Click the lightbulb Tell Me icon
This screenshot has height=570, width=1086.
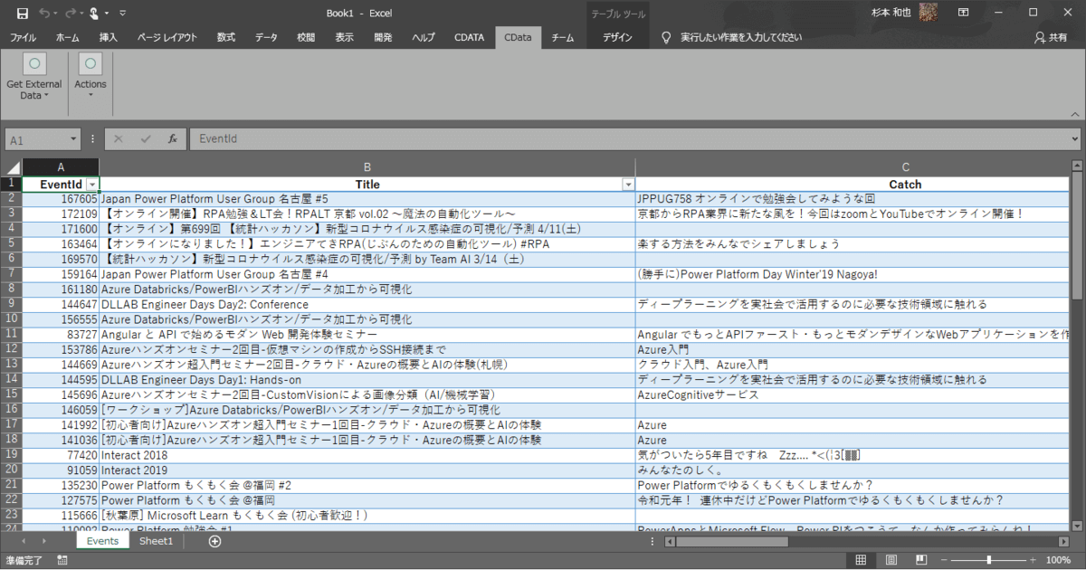pos(667,37)
